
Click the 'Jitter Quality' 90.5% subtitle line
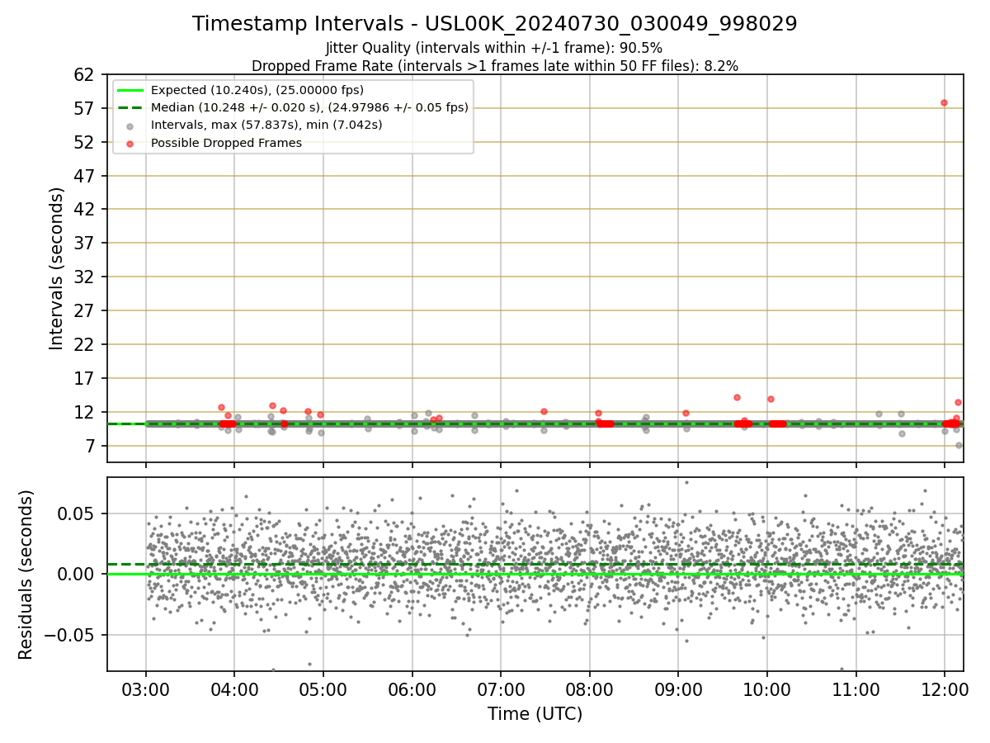pyautogui.click(x=494, y=48)
